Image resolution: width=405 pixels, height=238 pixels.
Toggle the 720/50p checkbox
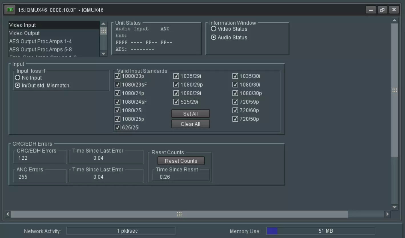point(235,119)
